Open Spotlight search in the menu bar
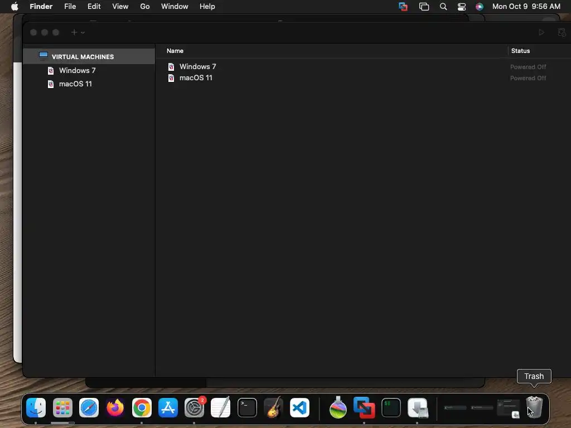Viewport: 571px width, 428px height. 443,7
